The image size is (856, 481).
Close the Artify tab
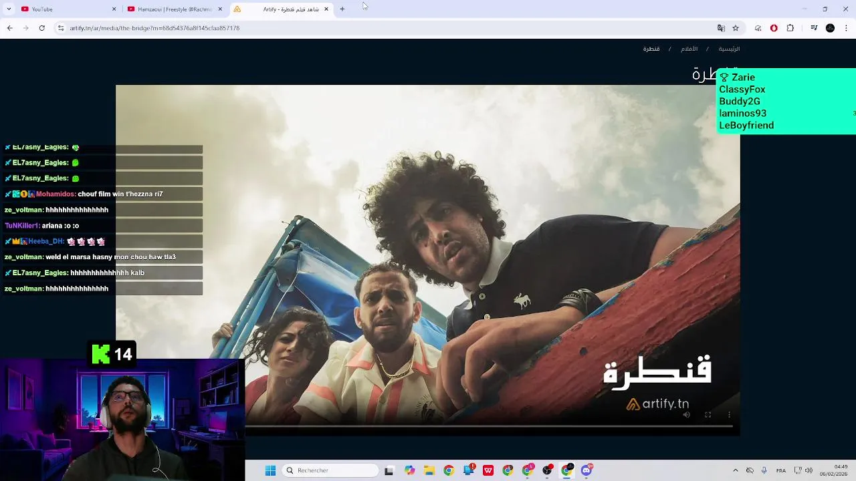pyautogui.click(x=326, y=9)
